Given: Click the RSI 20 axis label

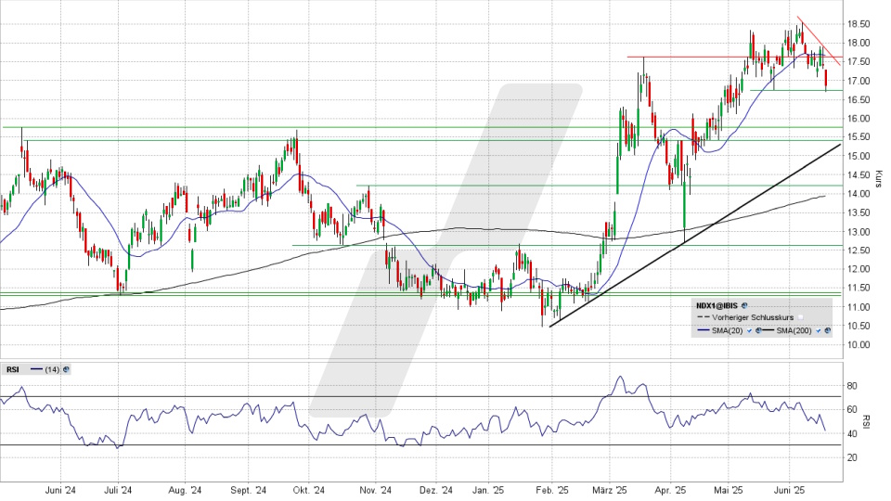Looking at the screenshot, I should [852, 457].
